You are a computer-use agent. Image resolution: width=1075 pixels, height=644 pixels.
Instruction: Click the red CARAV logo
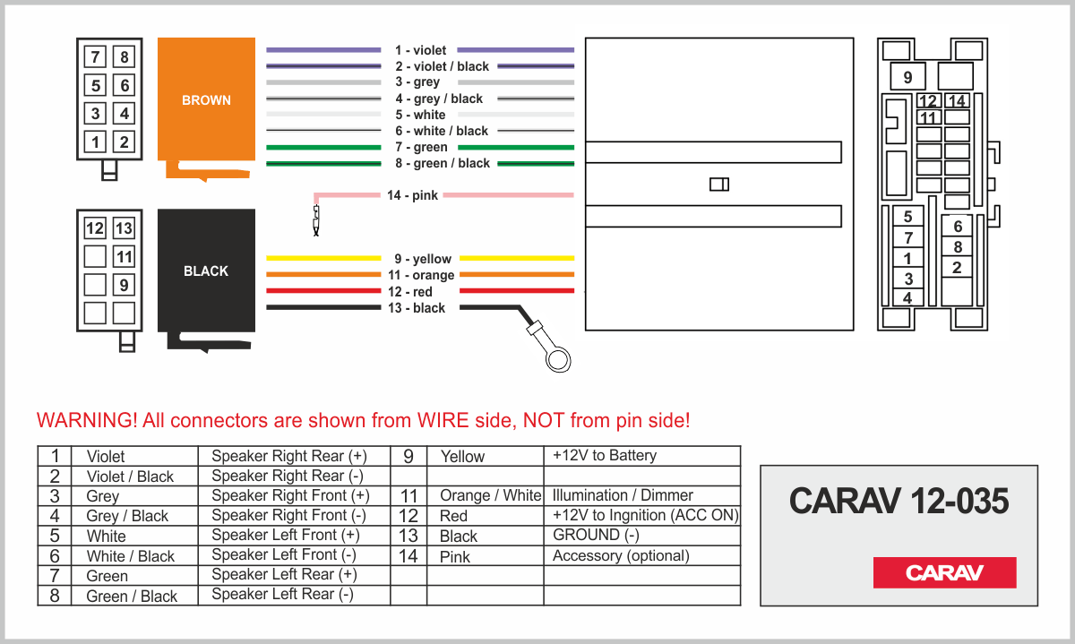click(944, 572)
